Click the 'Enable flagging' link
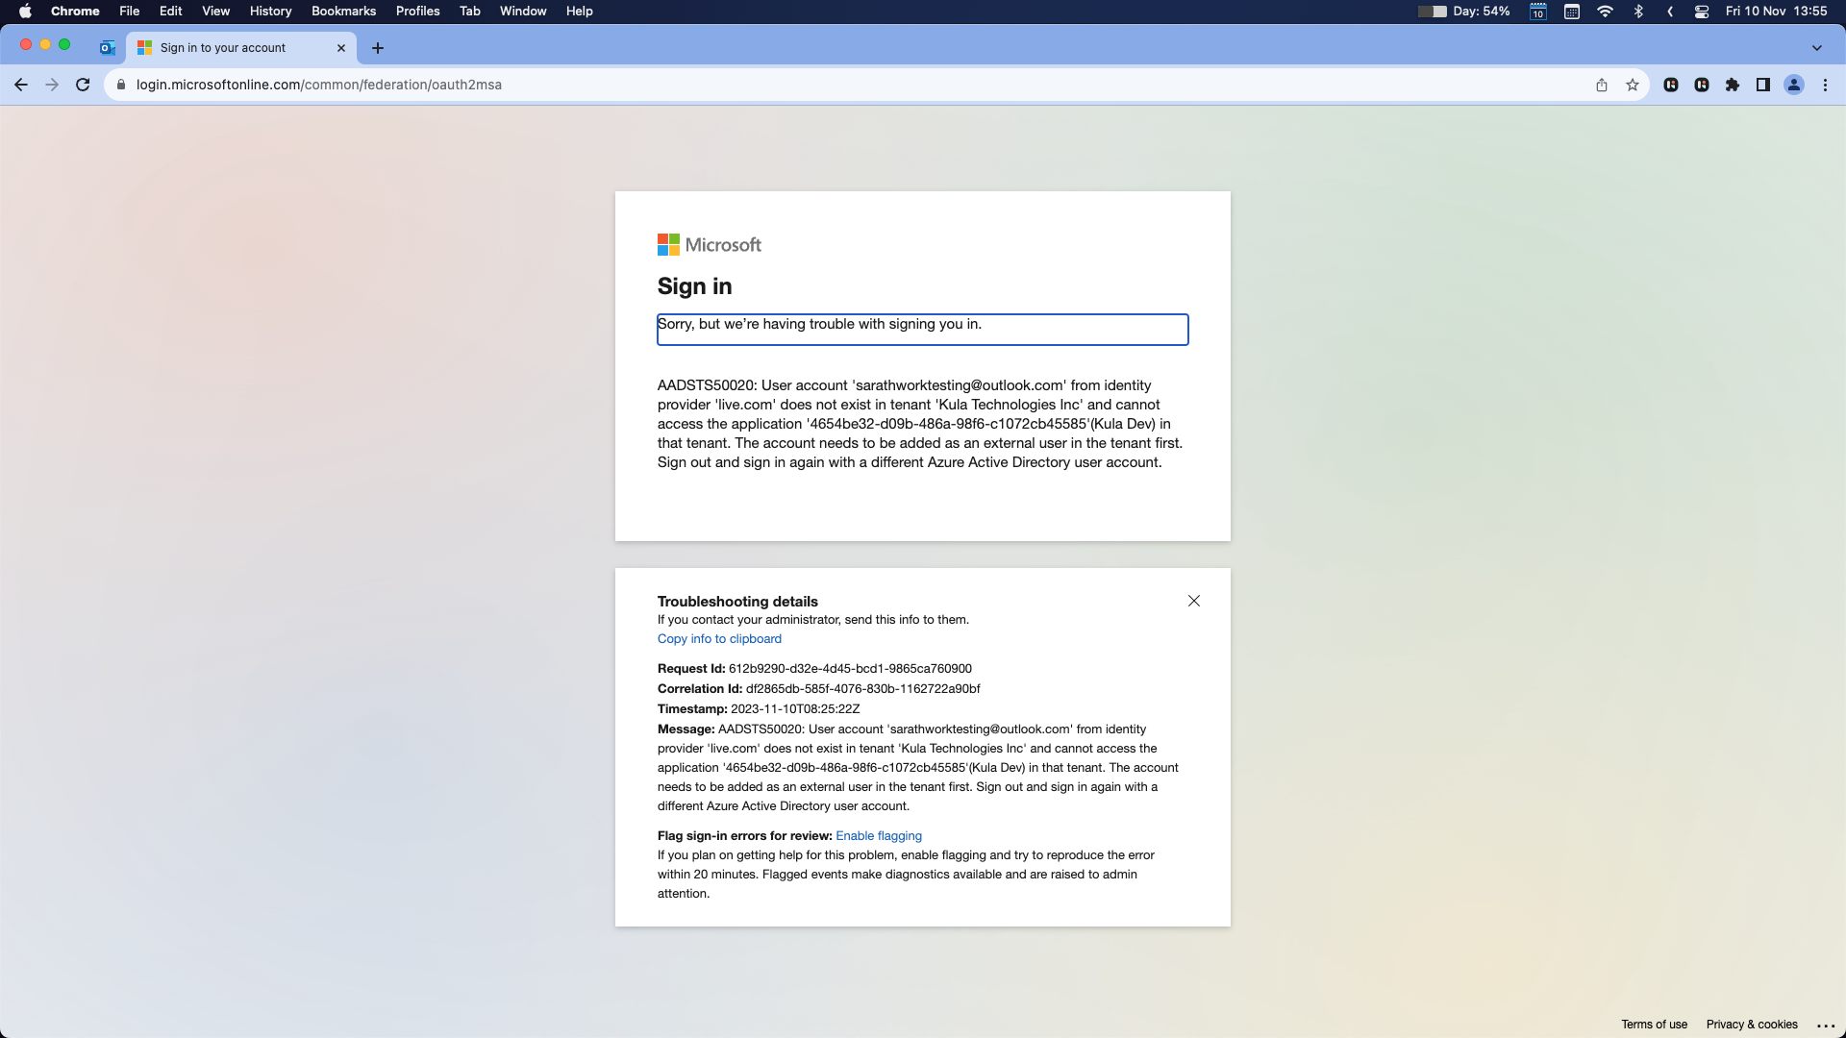Screen dimensions: 1846x1038 click(x=879, y=836)
